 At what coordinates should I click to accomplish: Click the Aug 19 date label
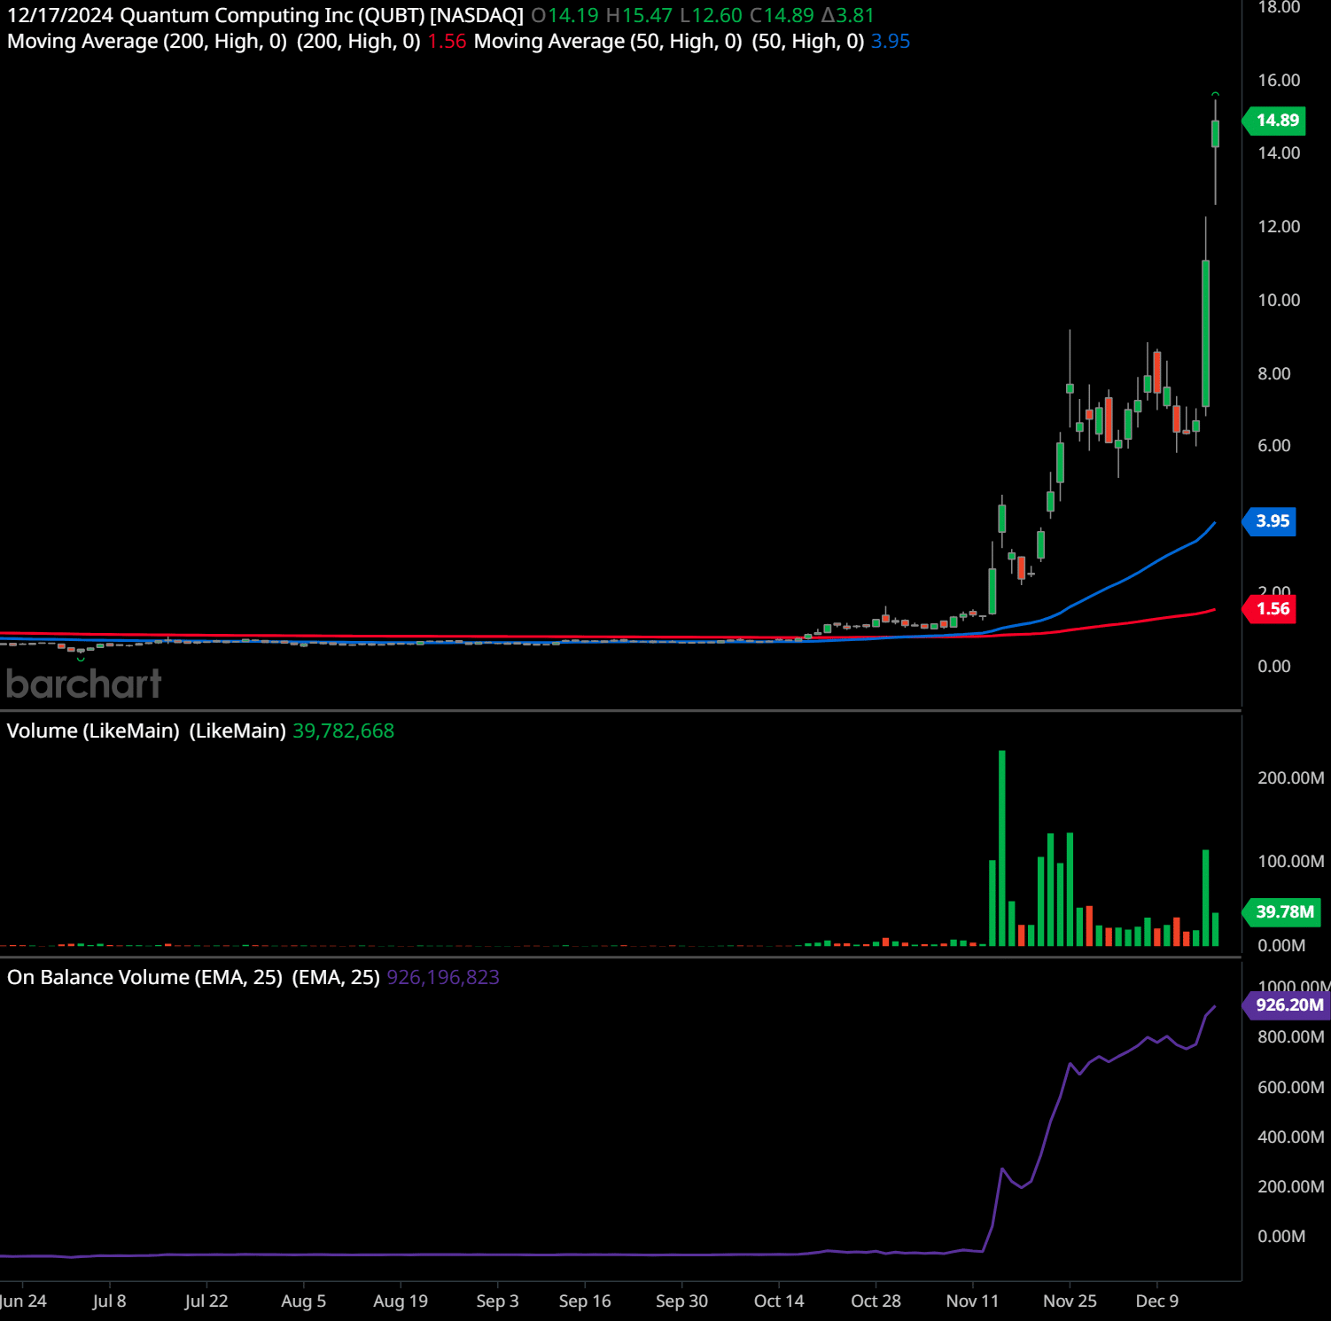[x=401, y=1301]
